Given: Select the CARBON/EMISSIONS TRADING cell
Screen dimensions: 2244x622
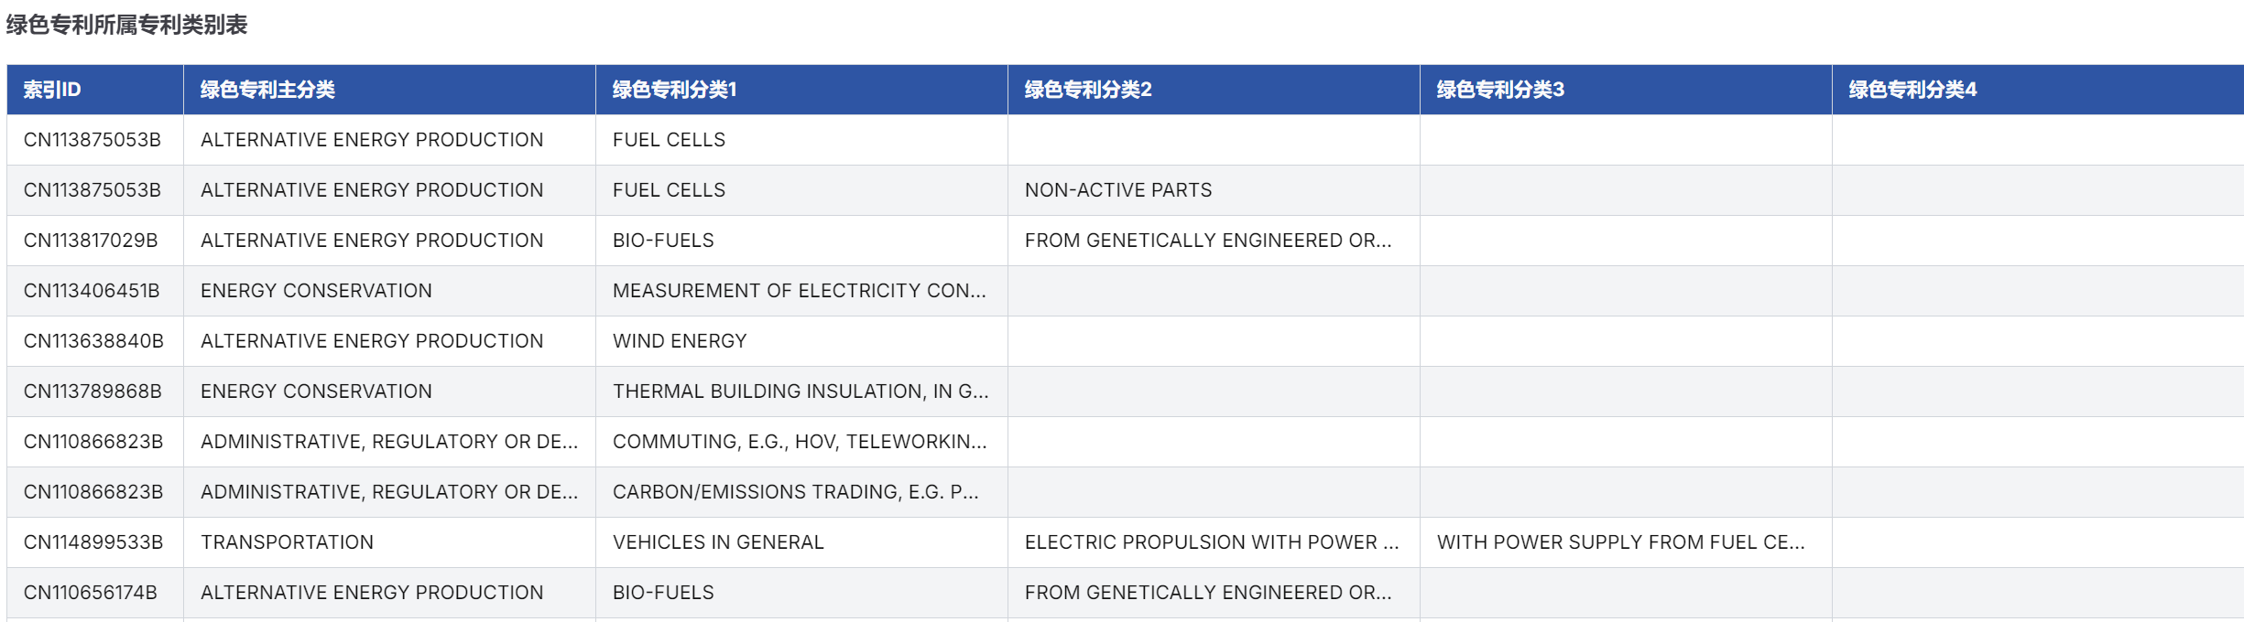Looking at the screenshot, I should coord(795,492).
